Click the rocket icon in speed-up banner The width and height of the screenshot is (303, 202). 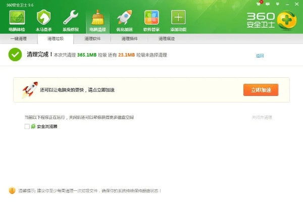click(x=30, y=90)
